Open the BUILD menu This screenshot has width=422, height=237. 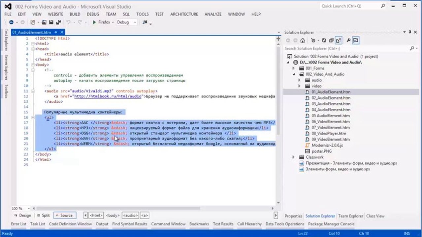point(75,14)
